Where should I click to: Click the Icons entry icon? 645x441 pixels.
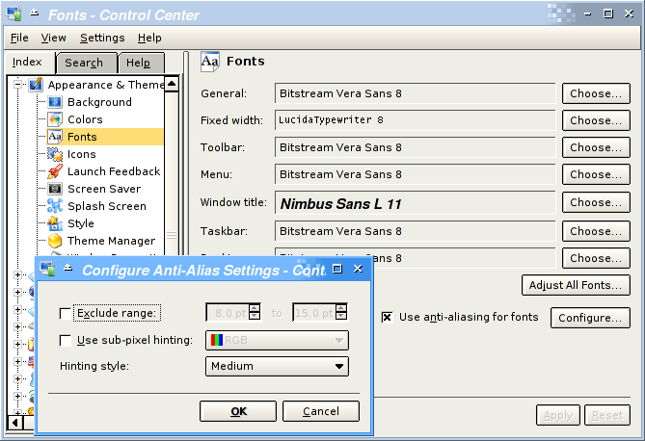55,154
